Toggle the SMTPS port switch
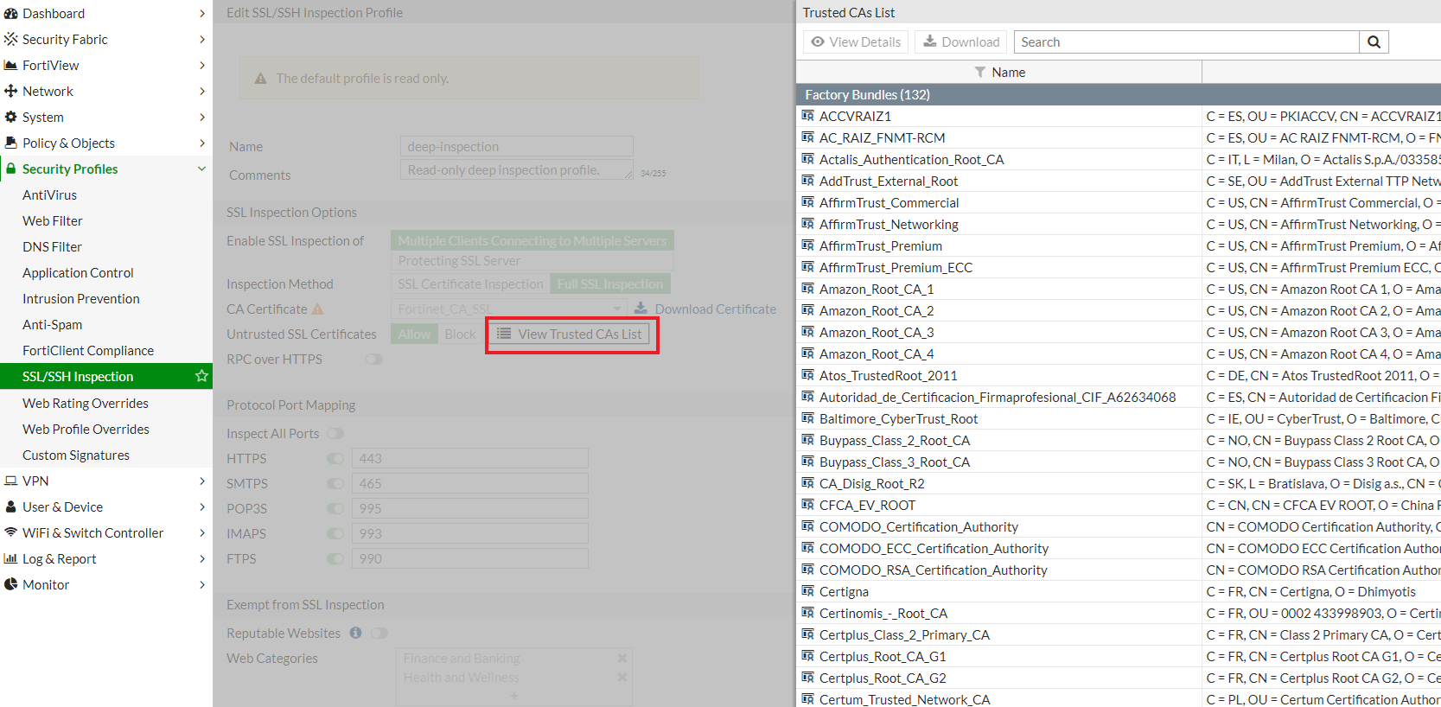The height and width of the screenshot is (707, 1441). 335,484
